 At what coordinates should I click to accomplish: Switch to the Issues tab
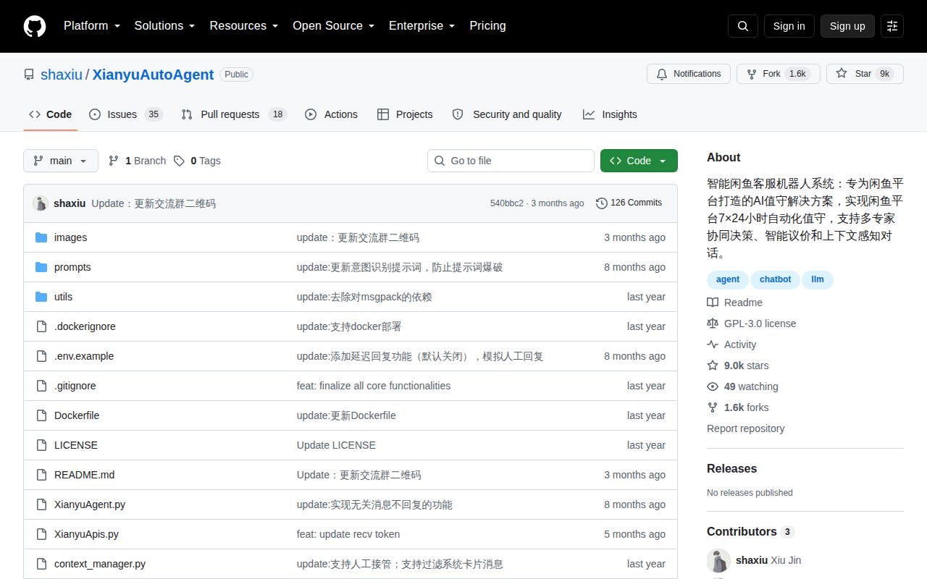click(x=126, y=114)
